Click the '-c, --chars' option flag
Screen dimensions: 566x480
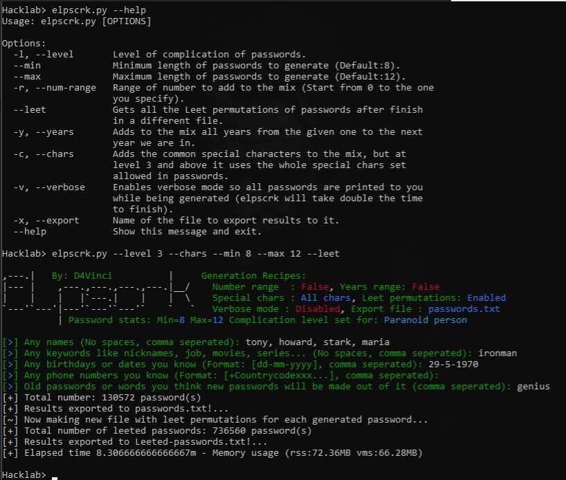[x=44, y=154]
